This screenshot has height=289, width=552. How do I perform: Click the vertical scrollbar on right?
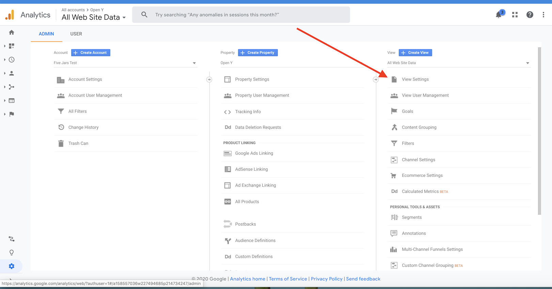pos(539,131)
